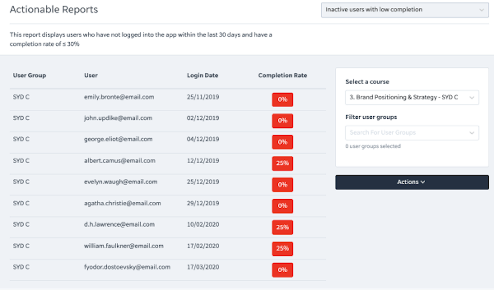Click the 0% badge for emily.bronte
Screen dimensions: 494x290
(x=282, y=99)
